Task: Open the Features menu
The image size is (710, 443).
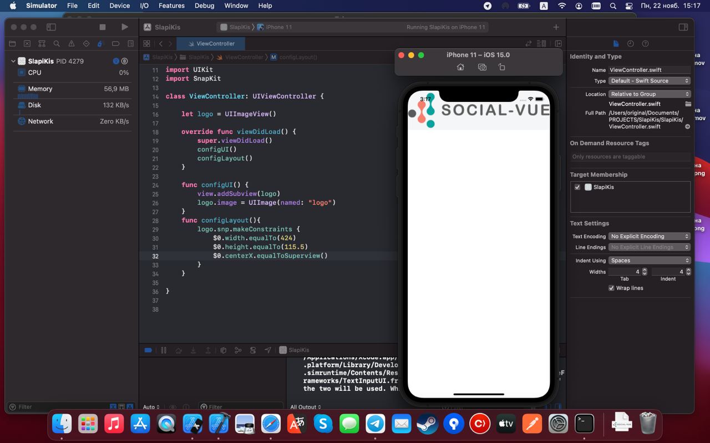Action: coord(171,6)
